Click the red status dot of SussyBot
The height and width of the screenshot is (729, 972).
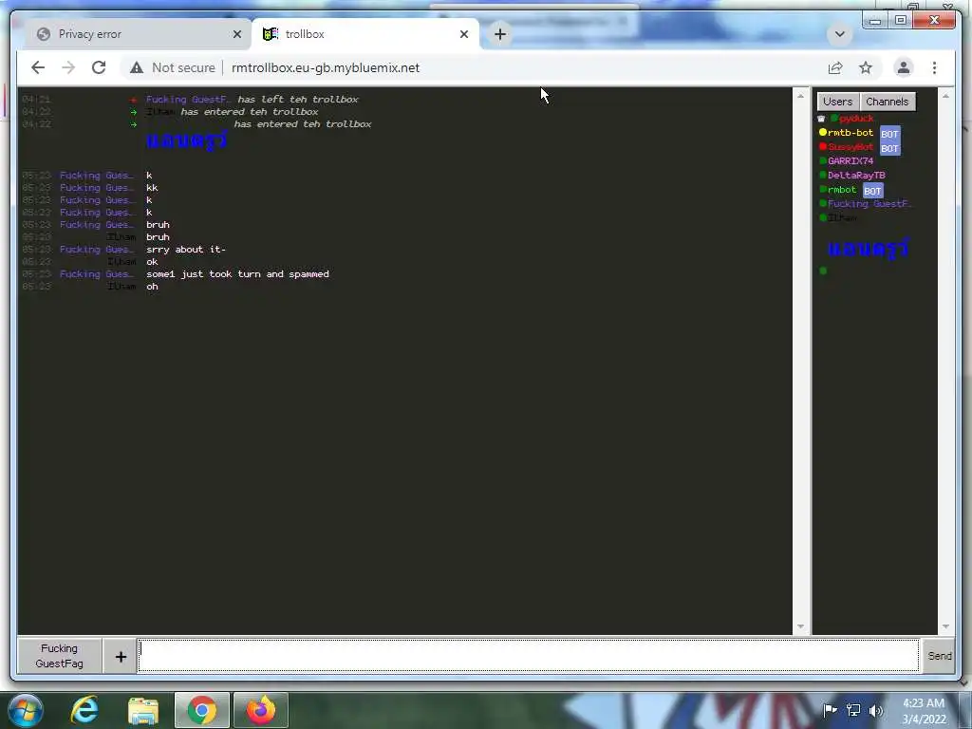point(823,146)
